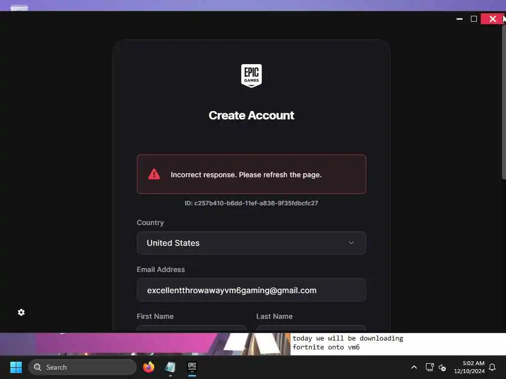The height and width of the screenshot is (379, 506).
Task: Click the Epic Games logo
Action: pos(252,76)
